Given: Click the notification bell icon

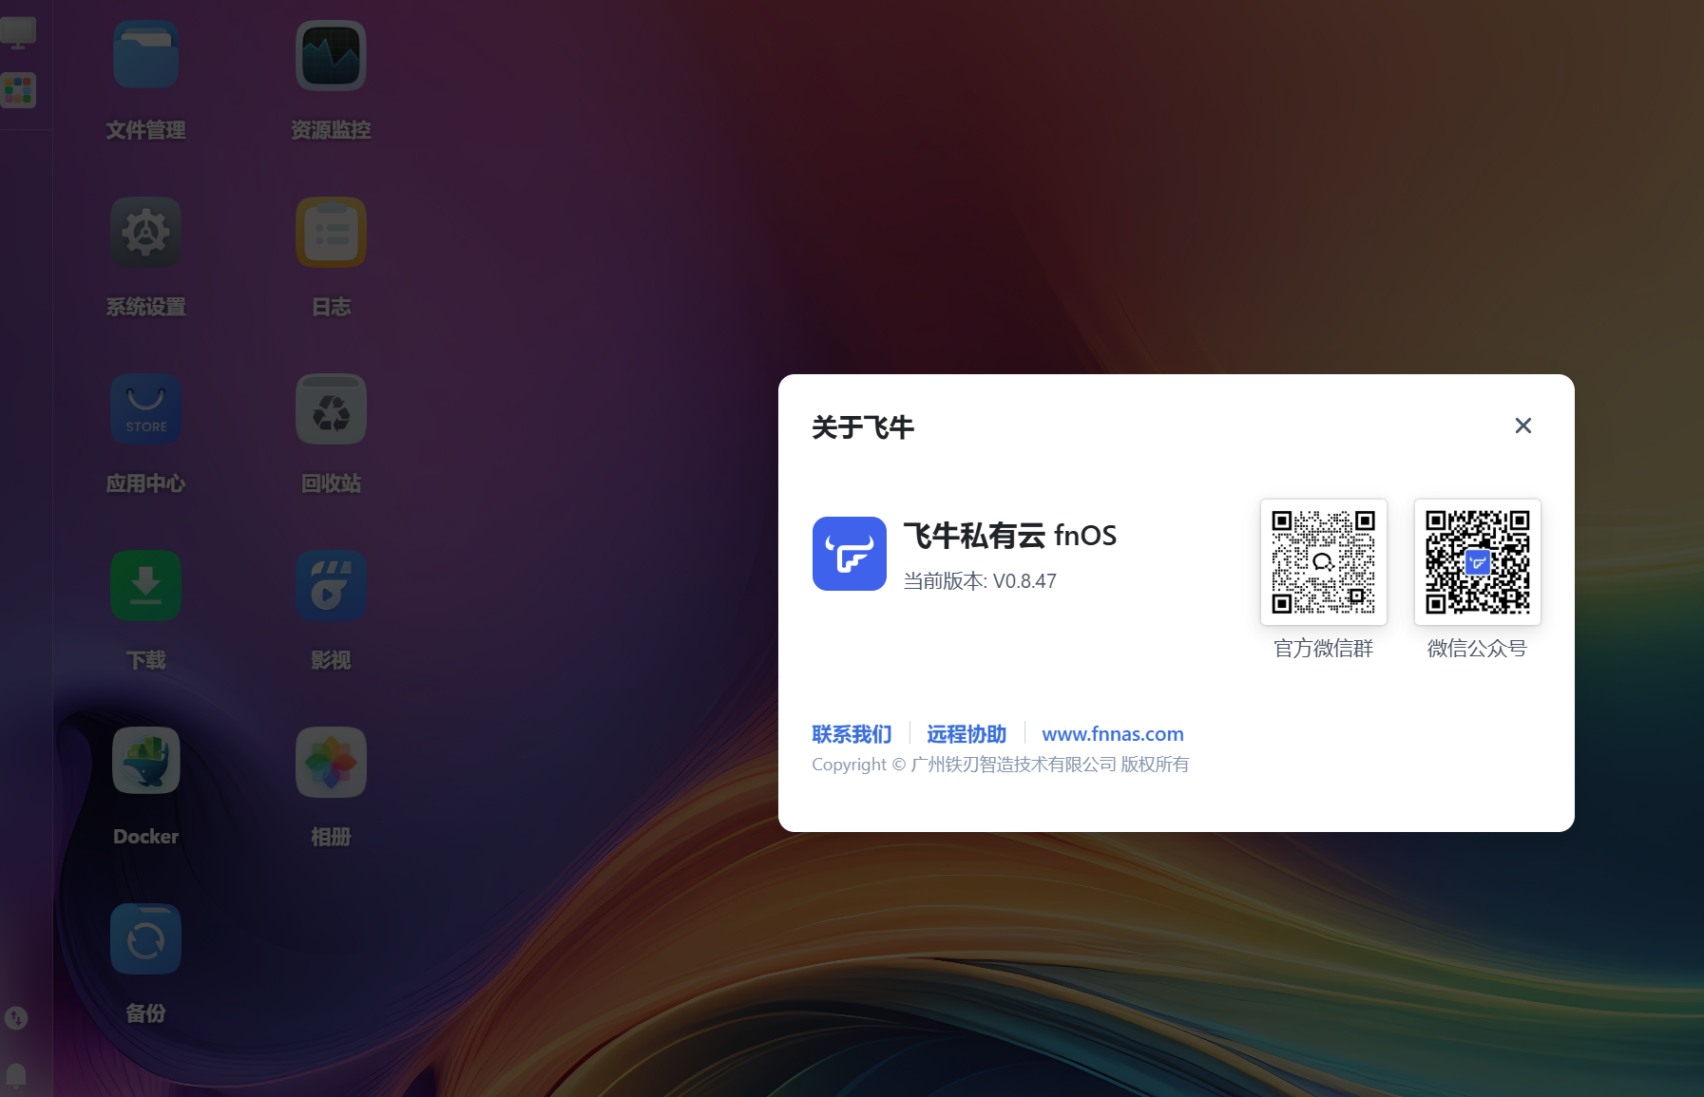Looking at the screenshot, I should tap(16, 1074).
